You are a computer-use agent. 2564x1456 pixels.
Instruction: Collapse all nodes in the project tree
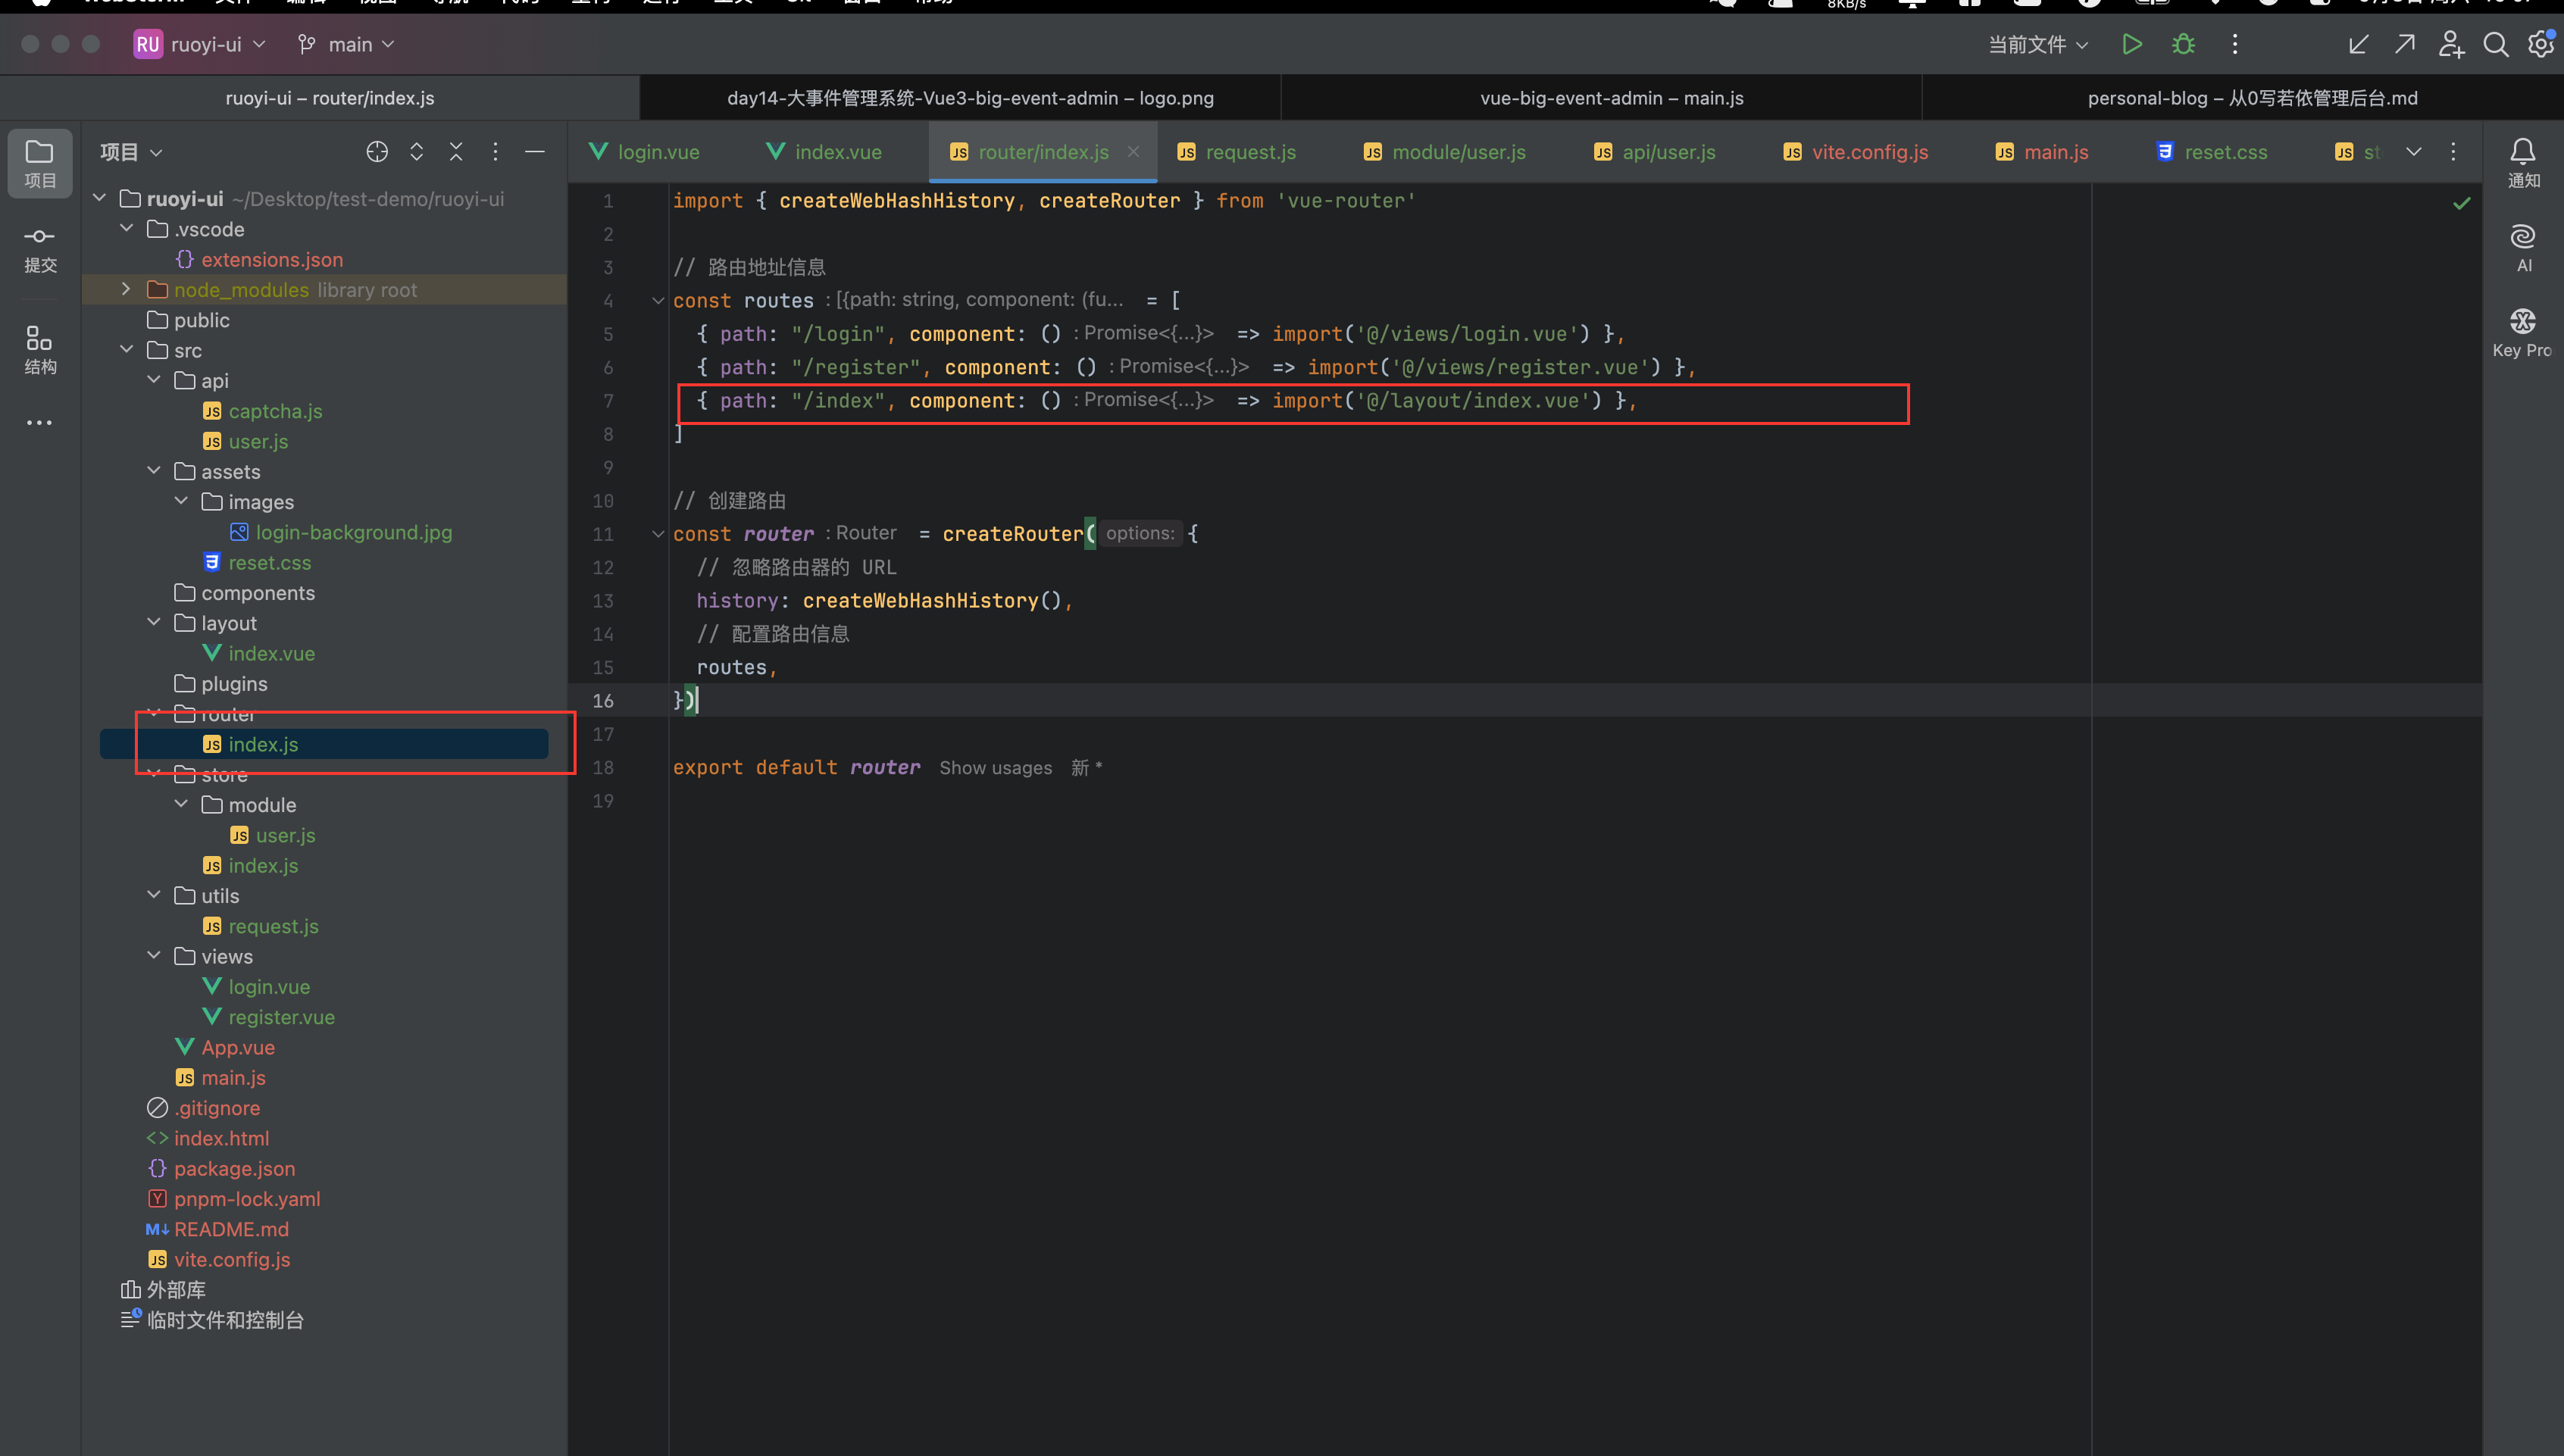click(x=456, y=152)
